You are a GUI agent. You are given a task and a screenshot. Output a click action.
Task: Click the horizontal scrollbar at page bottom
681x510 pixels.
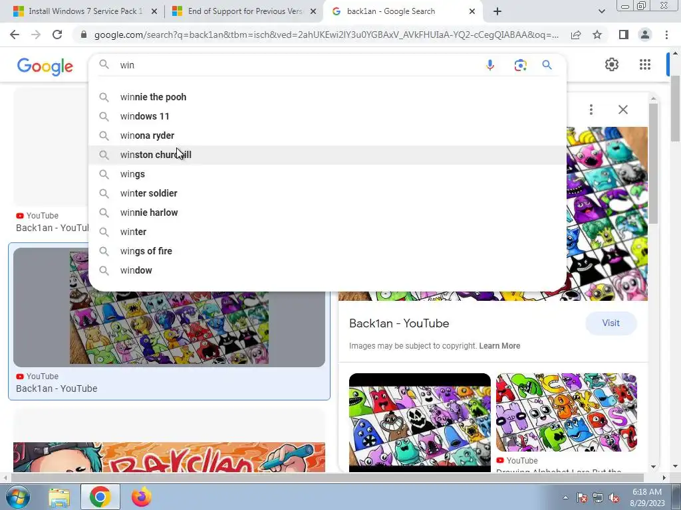click(327, 477)
